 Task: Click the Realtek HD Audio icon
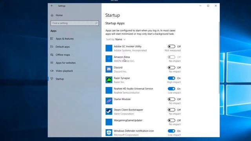(109, 90)
